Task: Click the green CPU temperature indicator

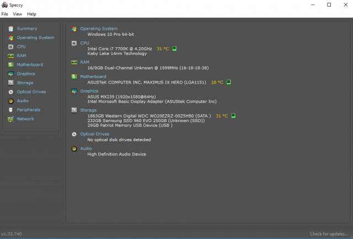Action: [x=175, y=49]
